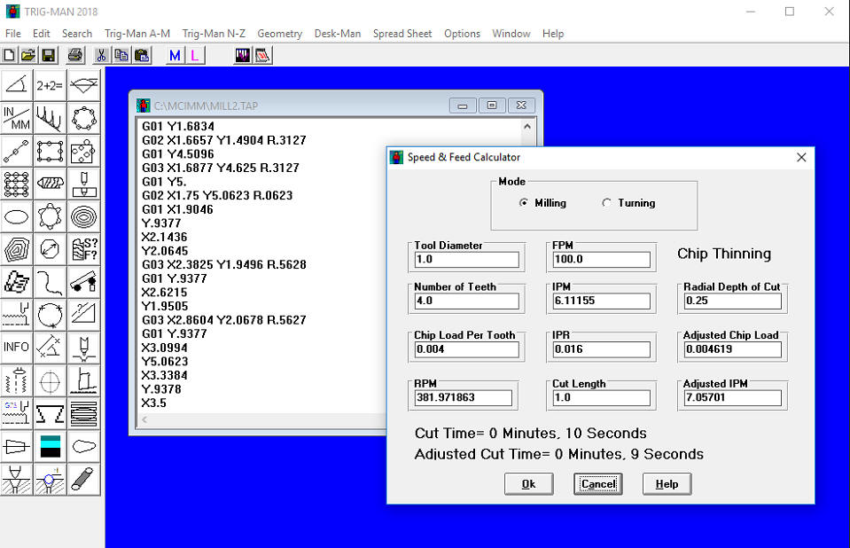Cut selection with scissors icon

101,55
